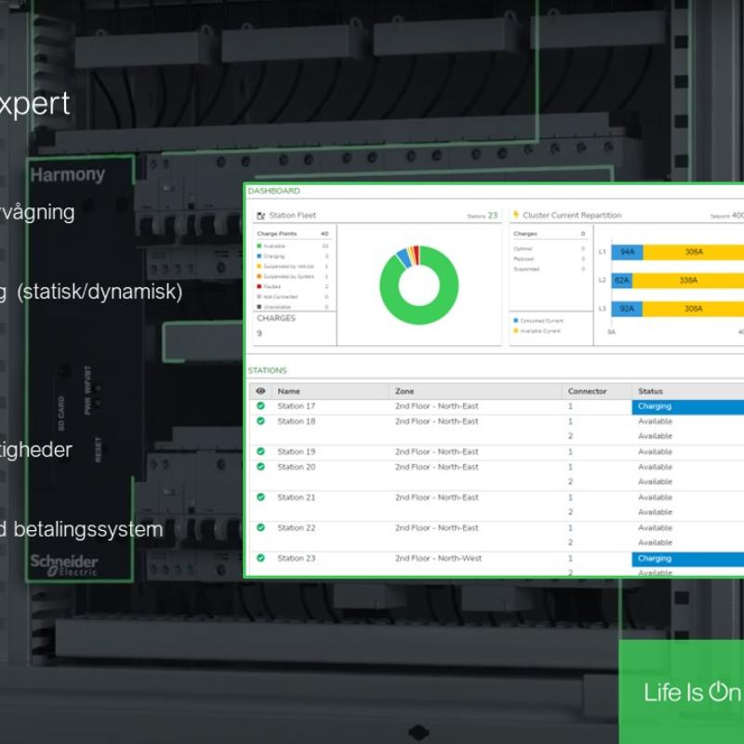Select the 'Station 23' name cell
Image resolution: width=744 pixels, height=744 pixels.
296,558
